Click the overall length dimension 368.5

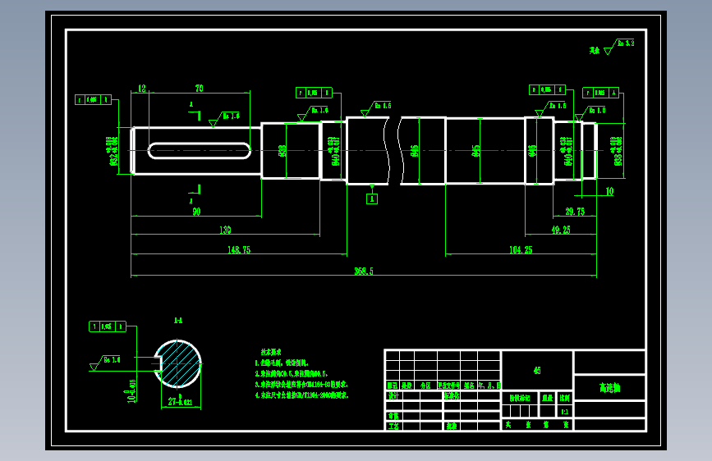[364, 271]
